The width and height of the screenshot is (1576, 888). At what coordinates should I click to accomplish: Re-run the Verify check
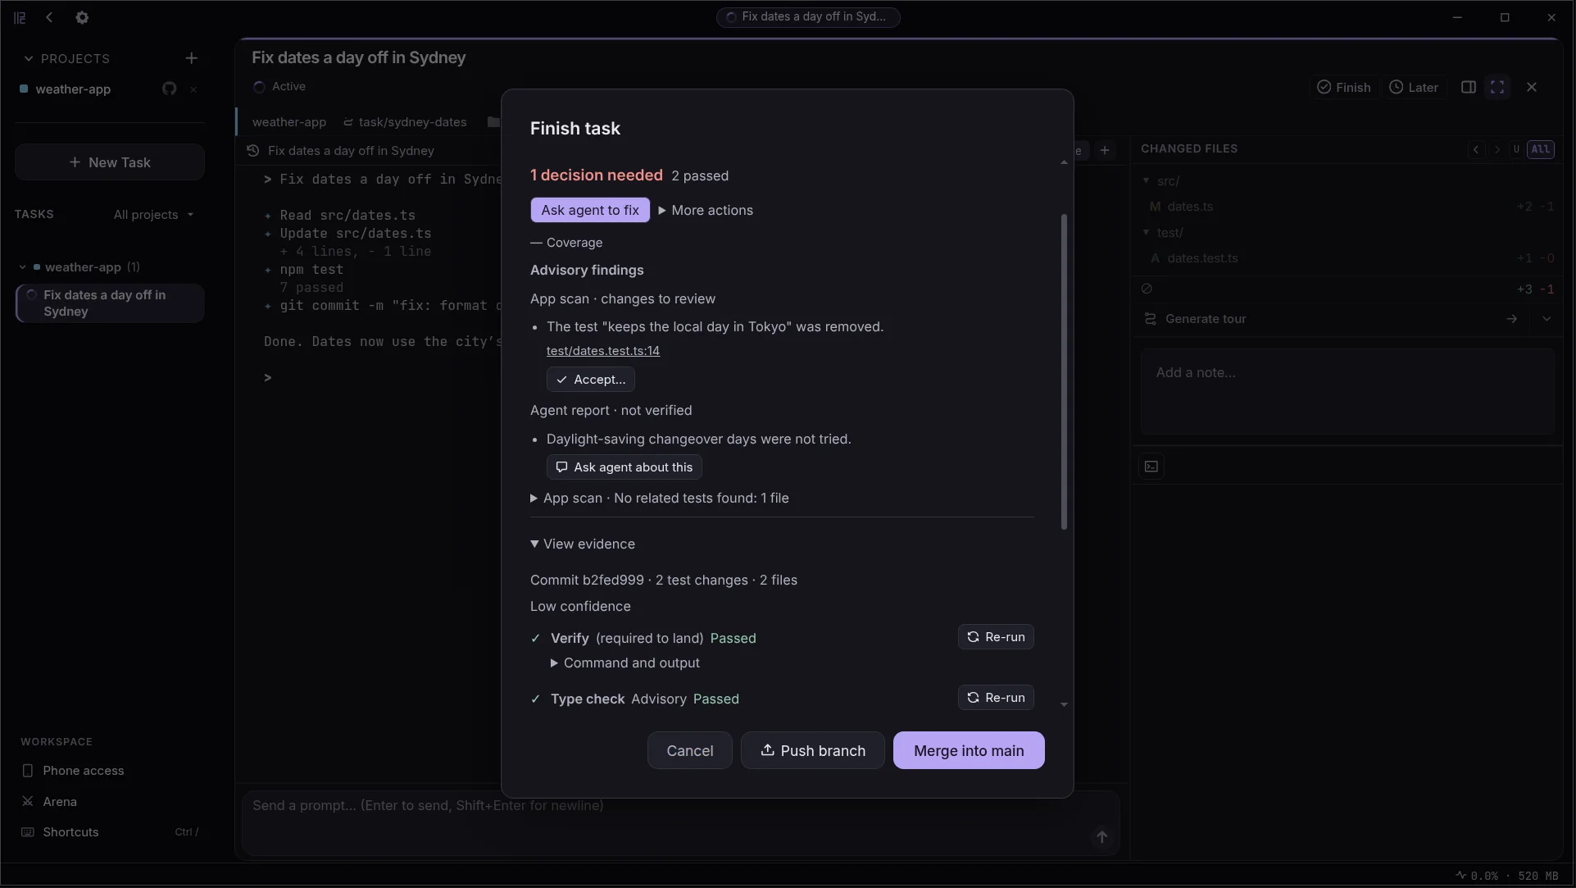[x=996, y=637]
